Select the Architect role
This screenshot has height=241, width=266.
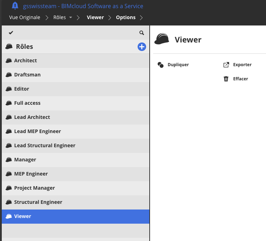click(x=76, y=61)
